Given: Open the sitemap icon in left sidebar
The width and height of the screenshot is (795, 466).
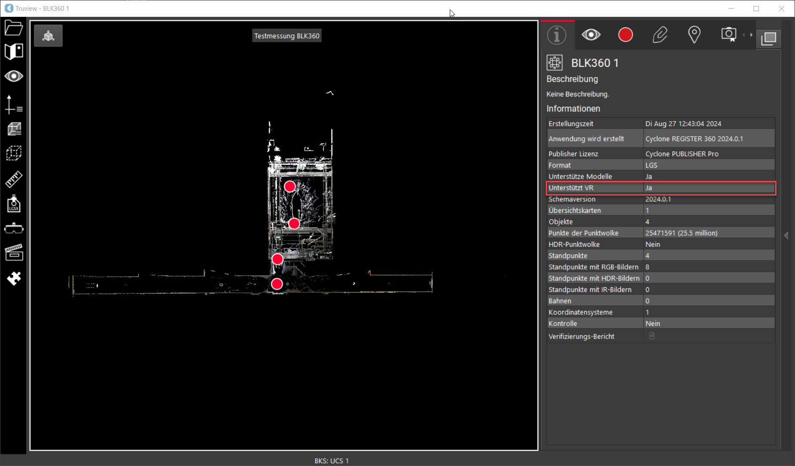Looking at the screenshot, I should pos(13,51).
